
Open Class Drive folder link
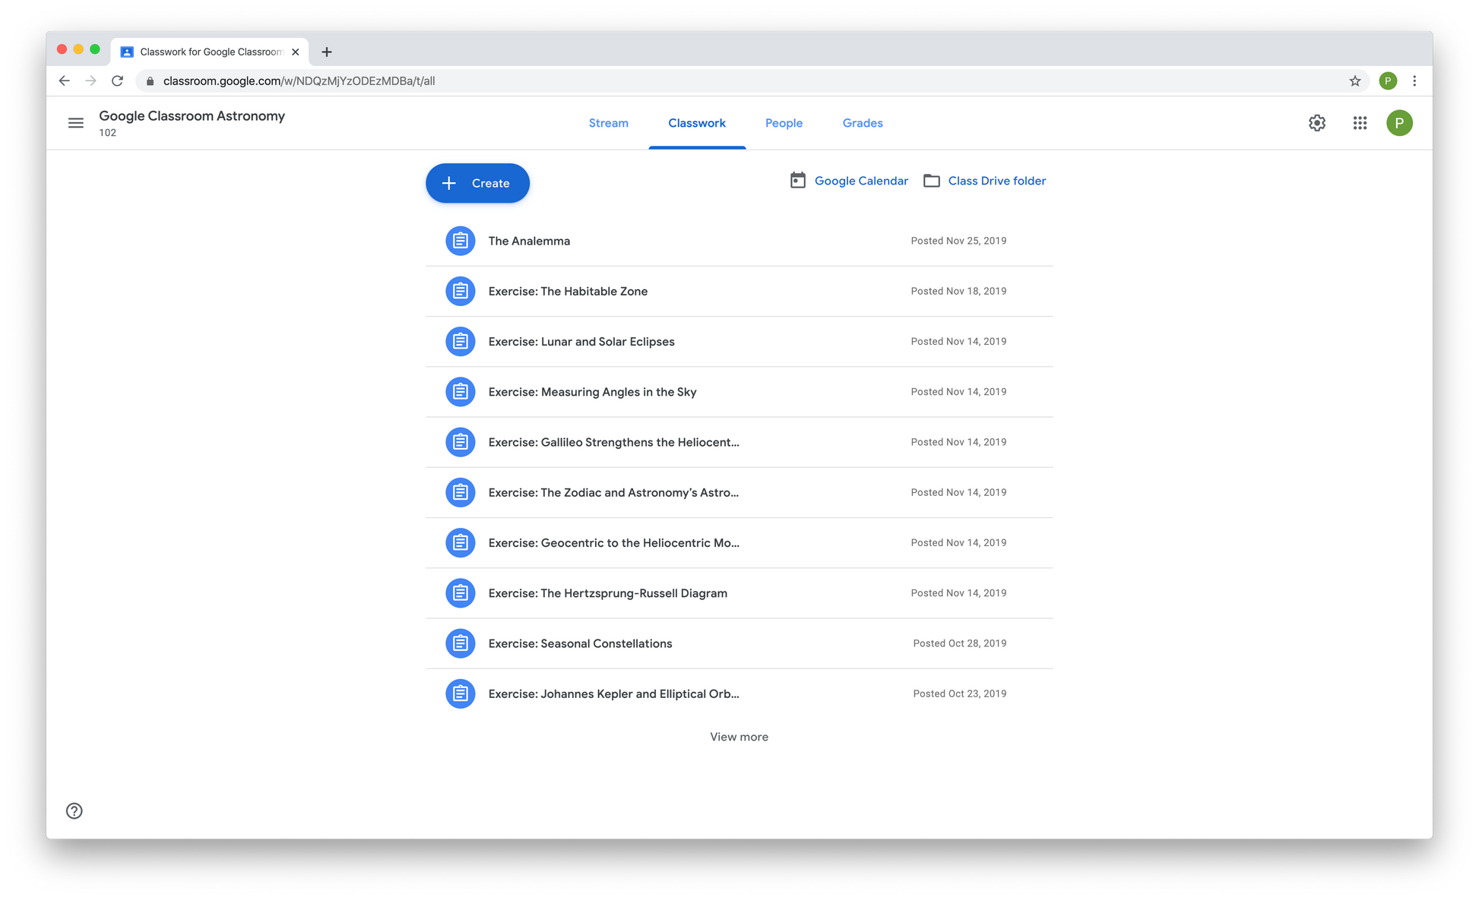point(996,181)
